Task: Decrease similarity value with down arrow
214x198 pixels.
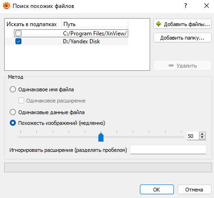Action: pyautogui.click(x=202, y=137)
